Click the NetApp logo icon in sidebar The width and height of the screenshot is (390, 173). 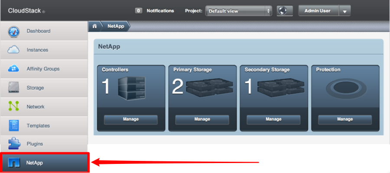click(14, 163)
